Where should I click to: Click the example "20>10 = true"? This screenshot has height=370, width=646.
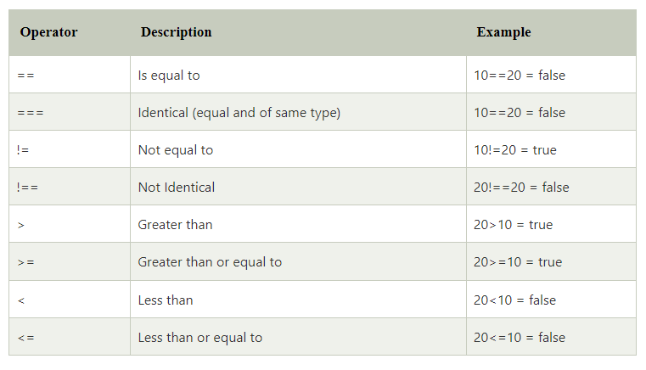[x=513, y=225]
